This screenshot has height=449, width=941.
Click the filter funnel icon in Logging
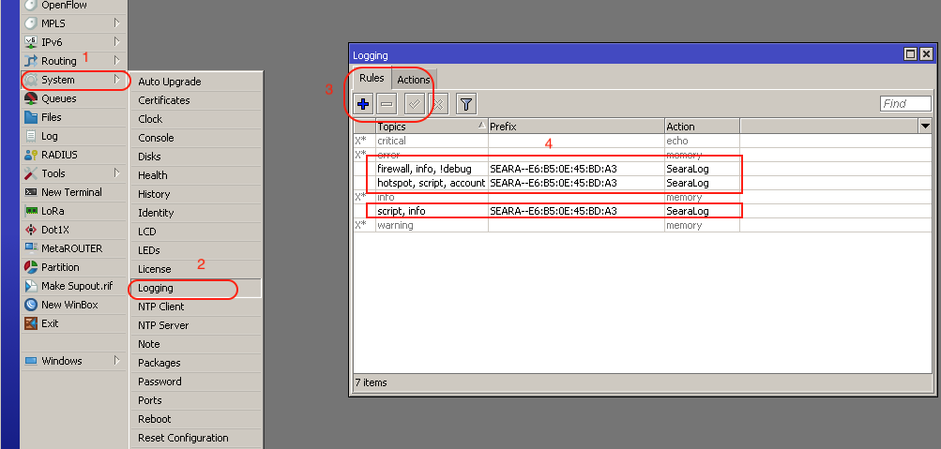pos(466,104)
